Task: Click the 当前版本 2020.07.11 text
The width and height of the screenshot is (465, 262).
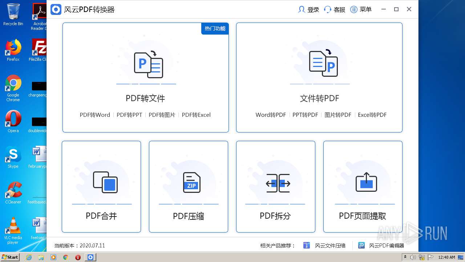Action: click(80, 246)
